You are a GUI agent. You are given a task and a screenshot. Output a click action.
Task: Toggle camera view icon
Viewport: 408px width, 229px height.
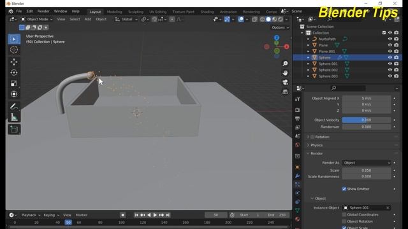pos(285,82)
